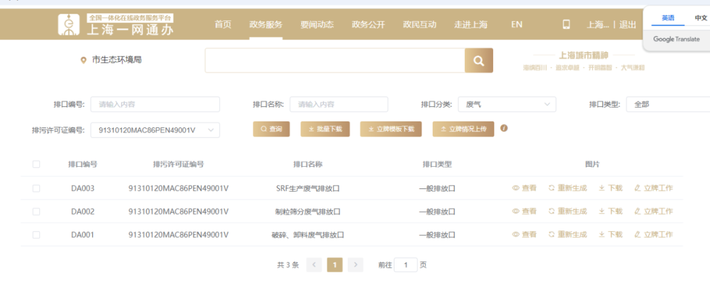Open the 排口分类 dropdown showing 废气
Viewport: 710px width, 302px height.
click(507, 104)
